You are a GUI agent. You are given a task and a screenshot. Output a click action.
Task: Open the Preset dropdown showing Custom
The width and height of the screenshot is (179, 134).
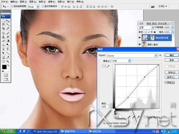click(x=132, y=55)
